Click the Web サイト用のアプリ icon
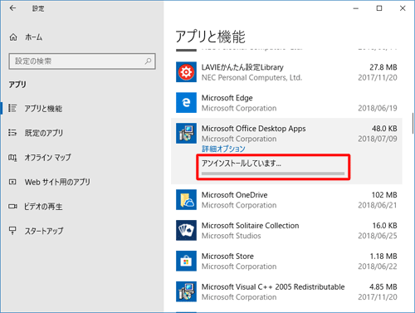Image resolution: width=415 pixels, height=313 pixels. click(x=12, y=182)
